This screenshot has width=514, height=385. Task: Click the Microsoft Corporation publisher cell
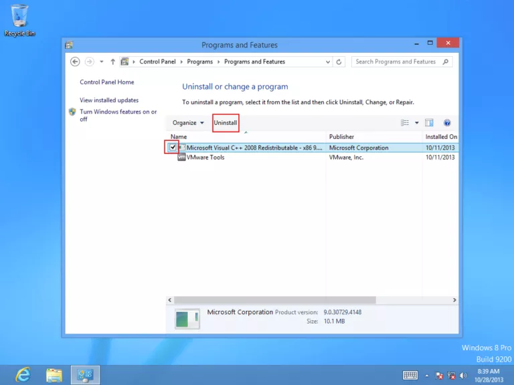pyautogui.click(x=359, y=148)
